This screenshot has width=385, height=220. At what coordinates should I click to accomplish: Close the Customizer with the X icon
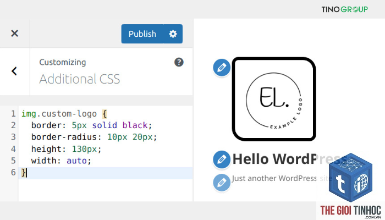[15, 34]
